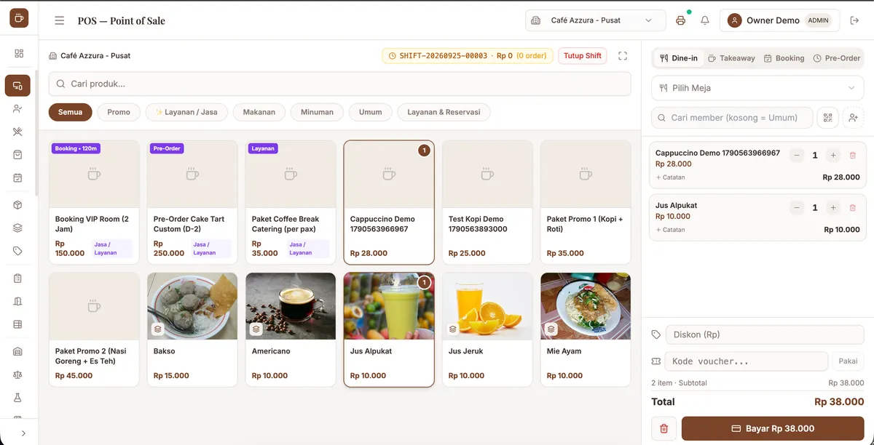Image resolution: width=874 pixels, height=445 pixels.
Task: Open the members icon in the sidebar
Action: [x=17, y=108]
